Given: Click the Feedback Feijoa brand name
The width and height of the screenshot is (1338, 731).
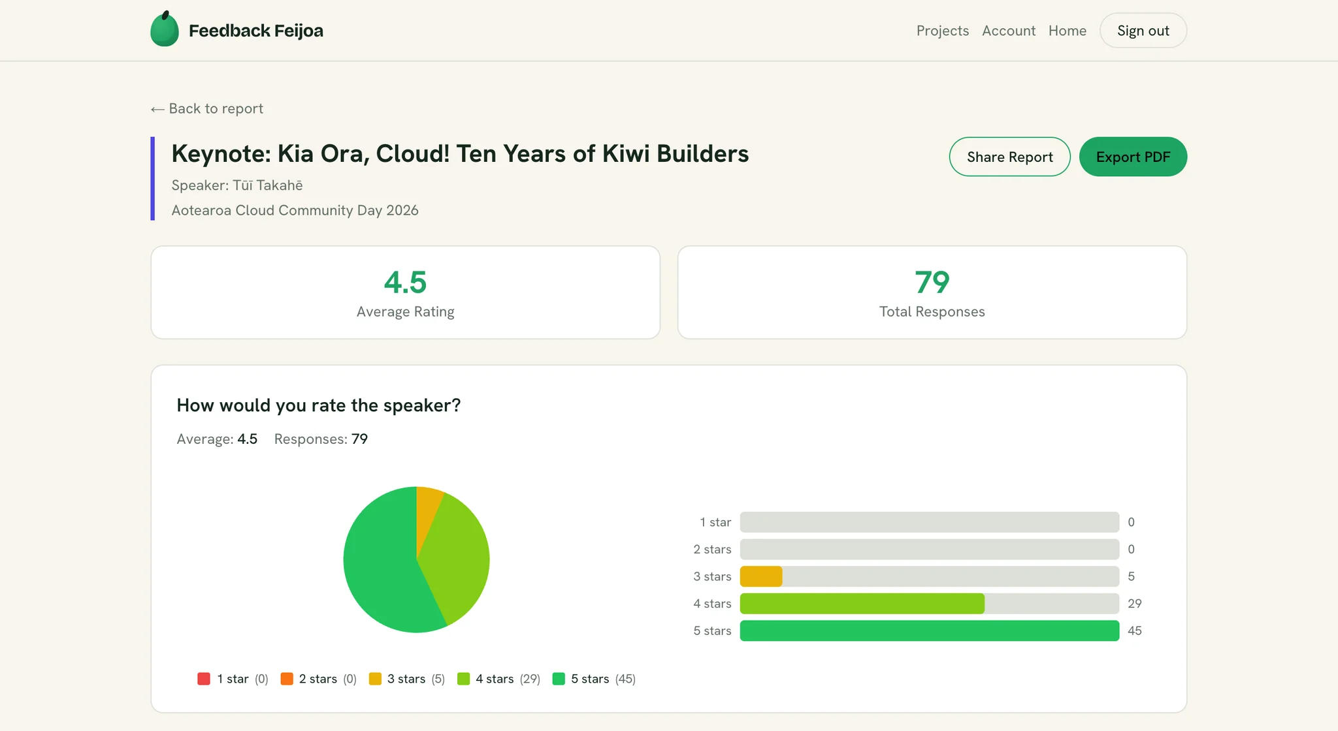Looking at the screenshot, I should point(256,31).
